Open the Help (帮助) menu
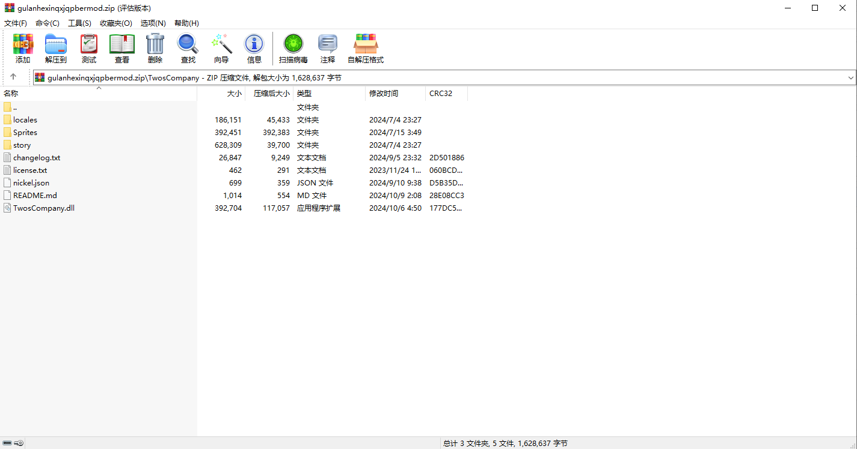 point(186,23)
